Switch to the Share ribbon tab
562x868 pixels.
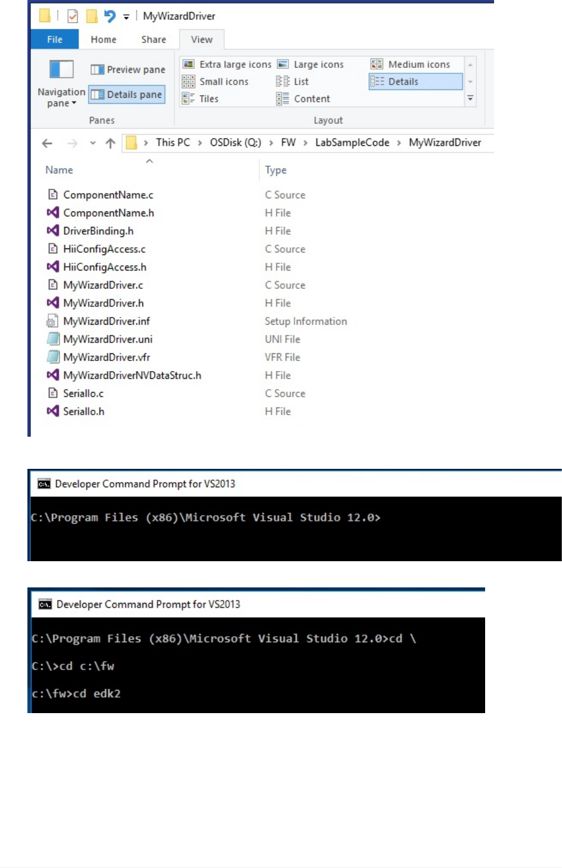(x=153, y=39)
